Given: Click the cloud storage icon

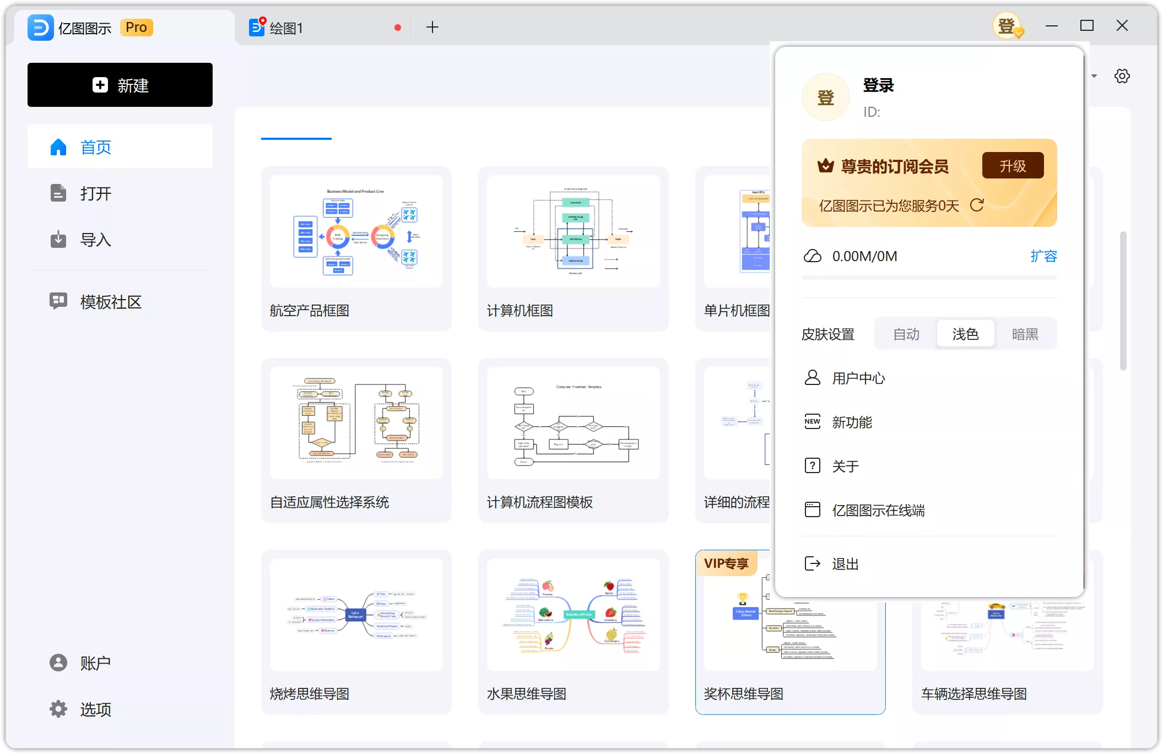Looking at the screenshot, I should [812, 256].
